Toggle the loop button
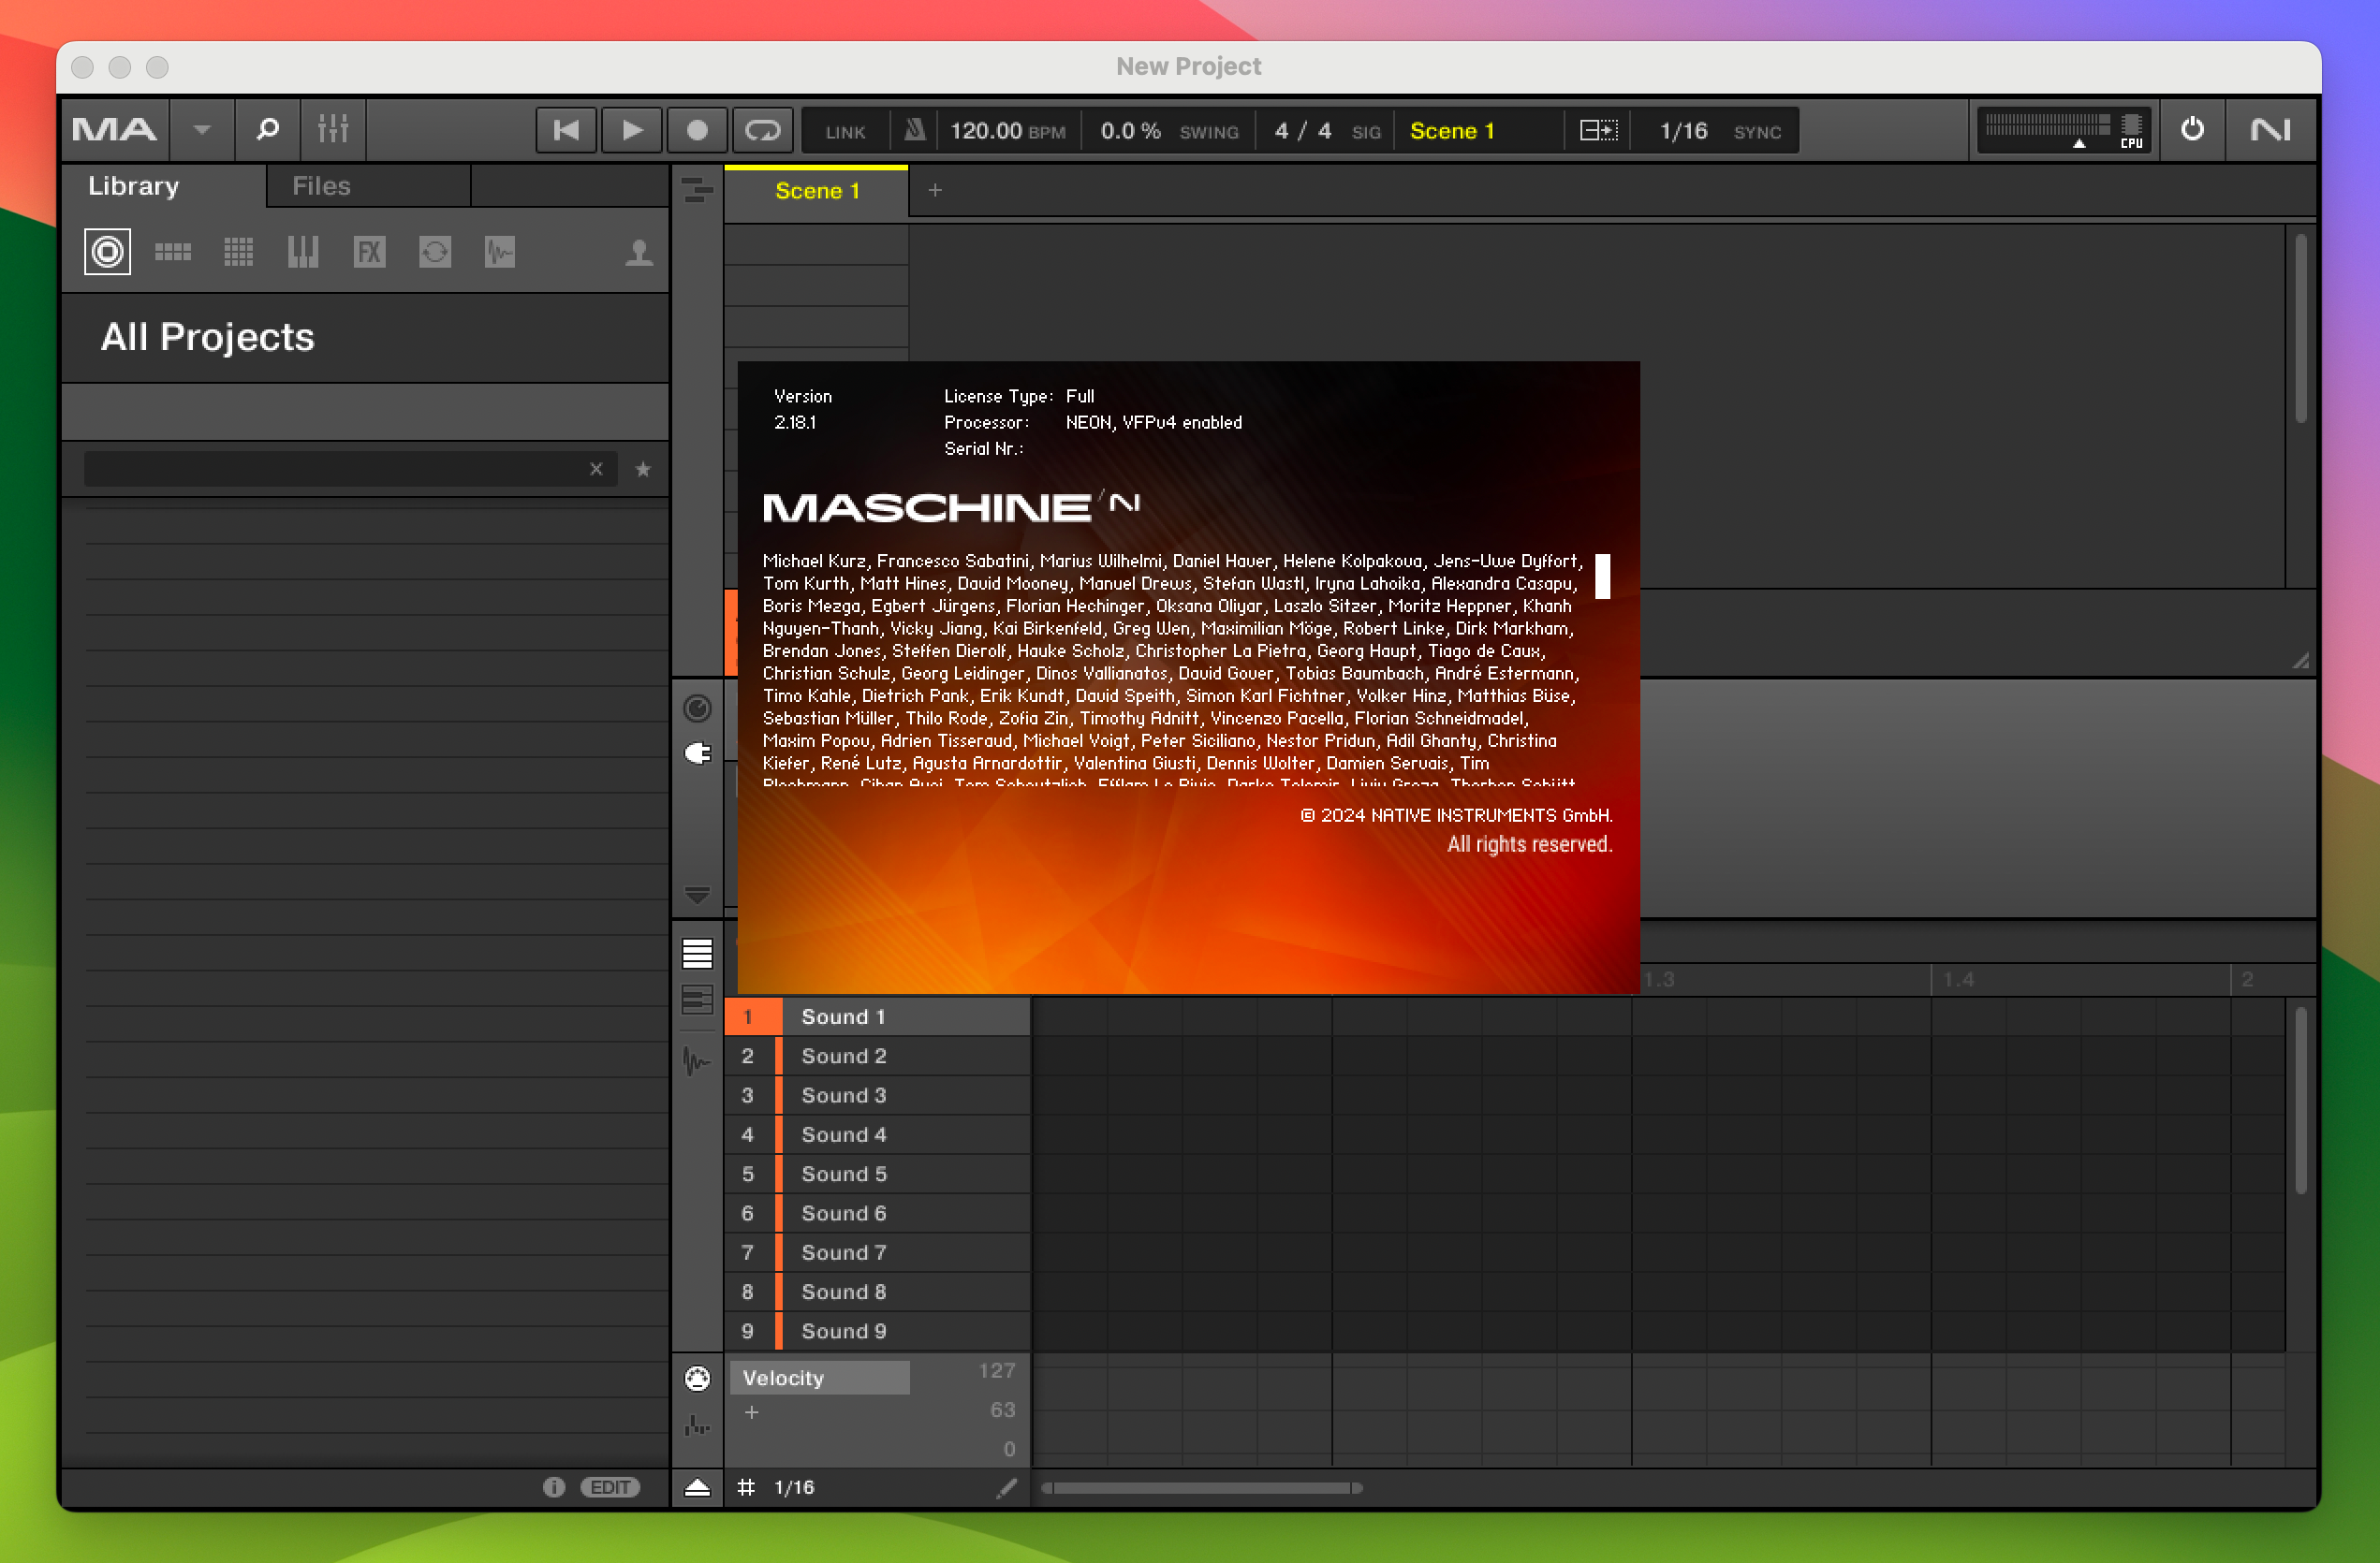Image resolution: width=2380 pixels, height=1563 pixels. tap(763, 131)
